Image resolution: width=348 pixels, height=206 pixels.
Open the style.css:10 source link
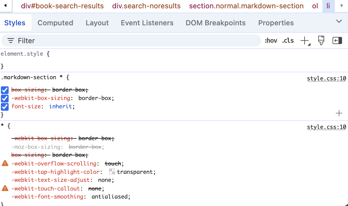point(327,78)
